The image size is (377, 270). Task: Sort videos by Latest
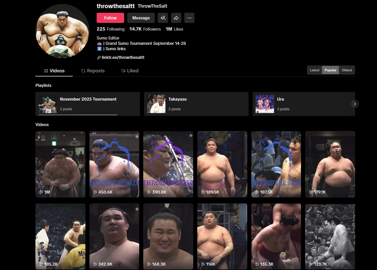coord(315,70)
